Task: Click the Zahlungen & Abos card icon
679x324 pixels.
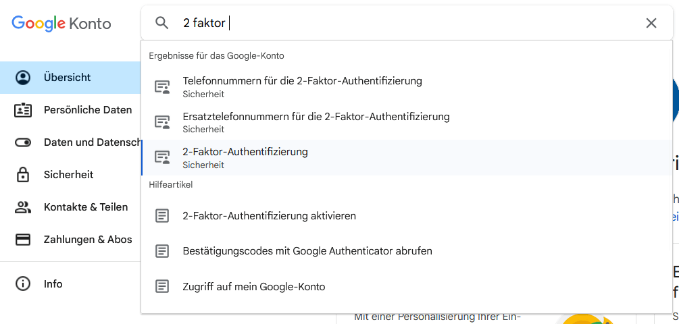Action: 23,240
